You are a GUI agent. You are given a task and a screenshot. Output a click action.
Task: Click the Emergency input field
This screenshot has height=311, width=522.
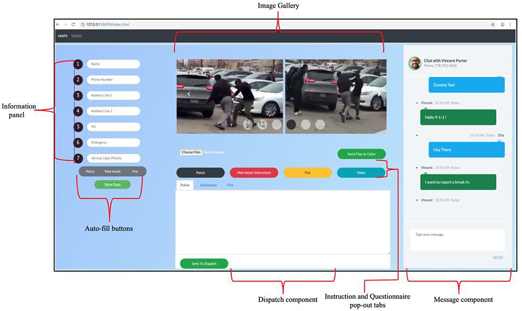[x=113, y=142]
